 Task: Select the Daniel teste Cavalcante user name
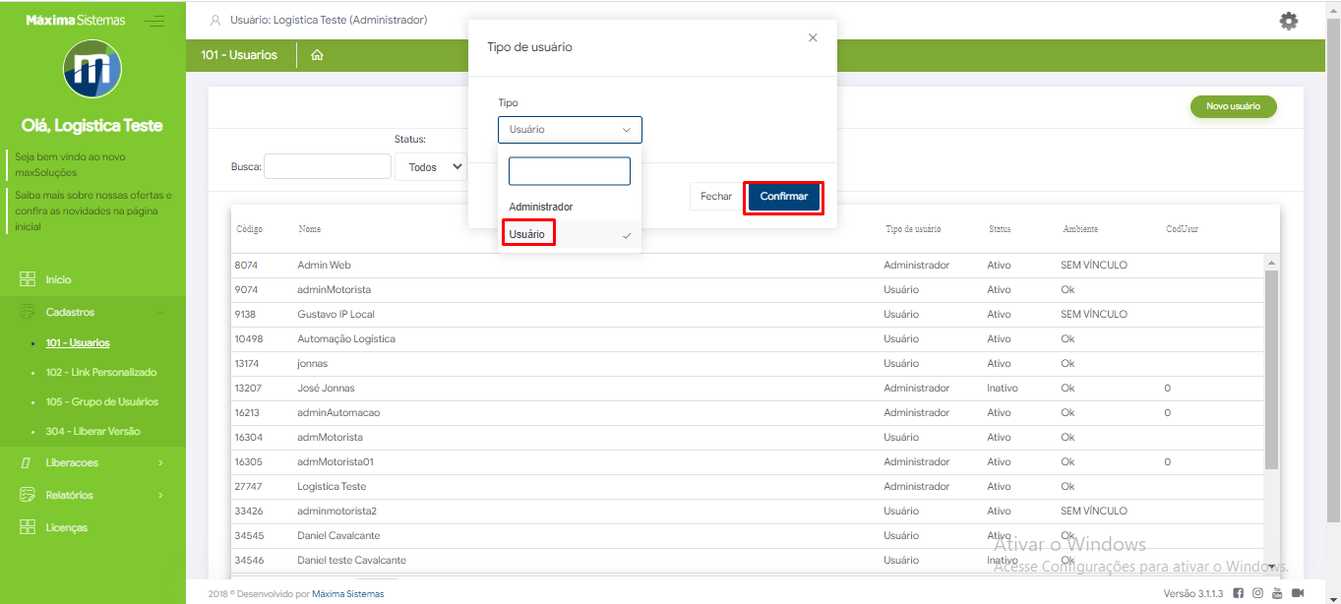[x=351, y=561]
